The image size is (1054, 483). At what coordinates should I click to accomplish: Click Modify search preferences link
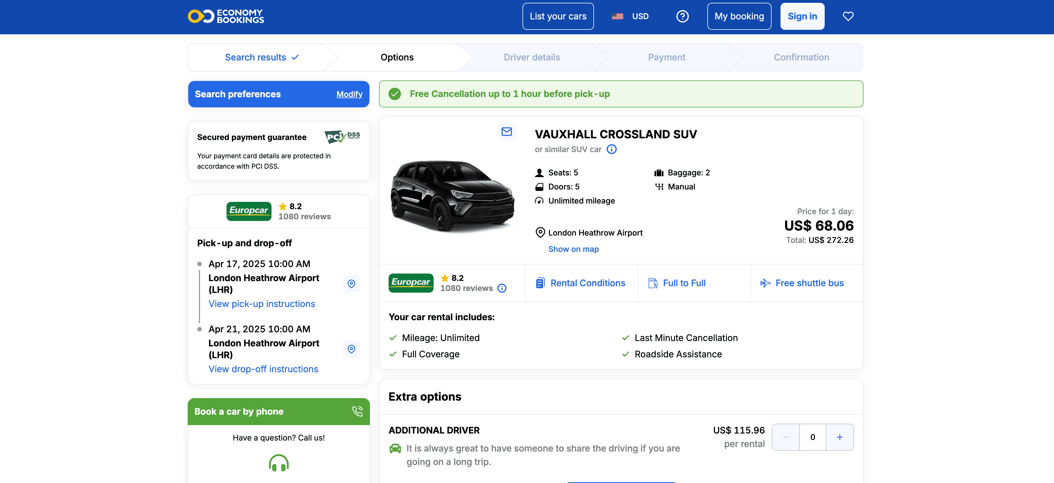tap(349, 94)
